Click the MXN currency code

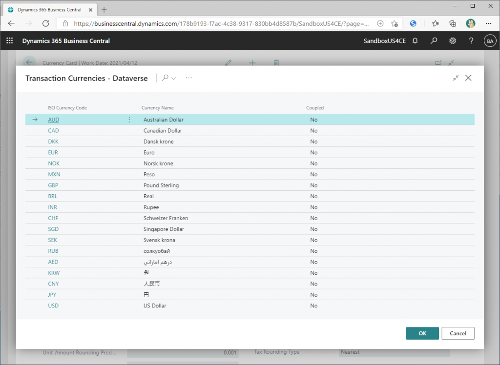click(x=54, y=174)
